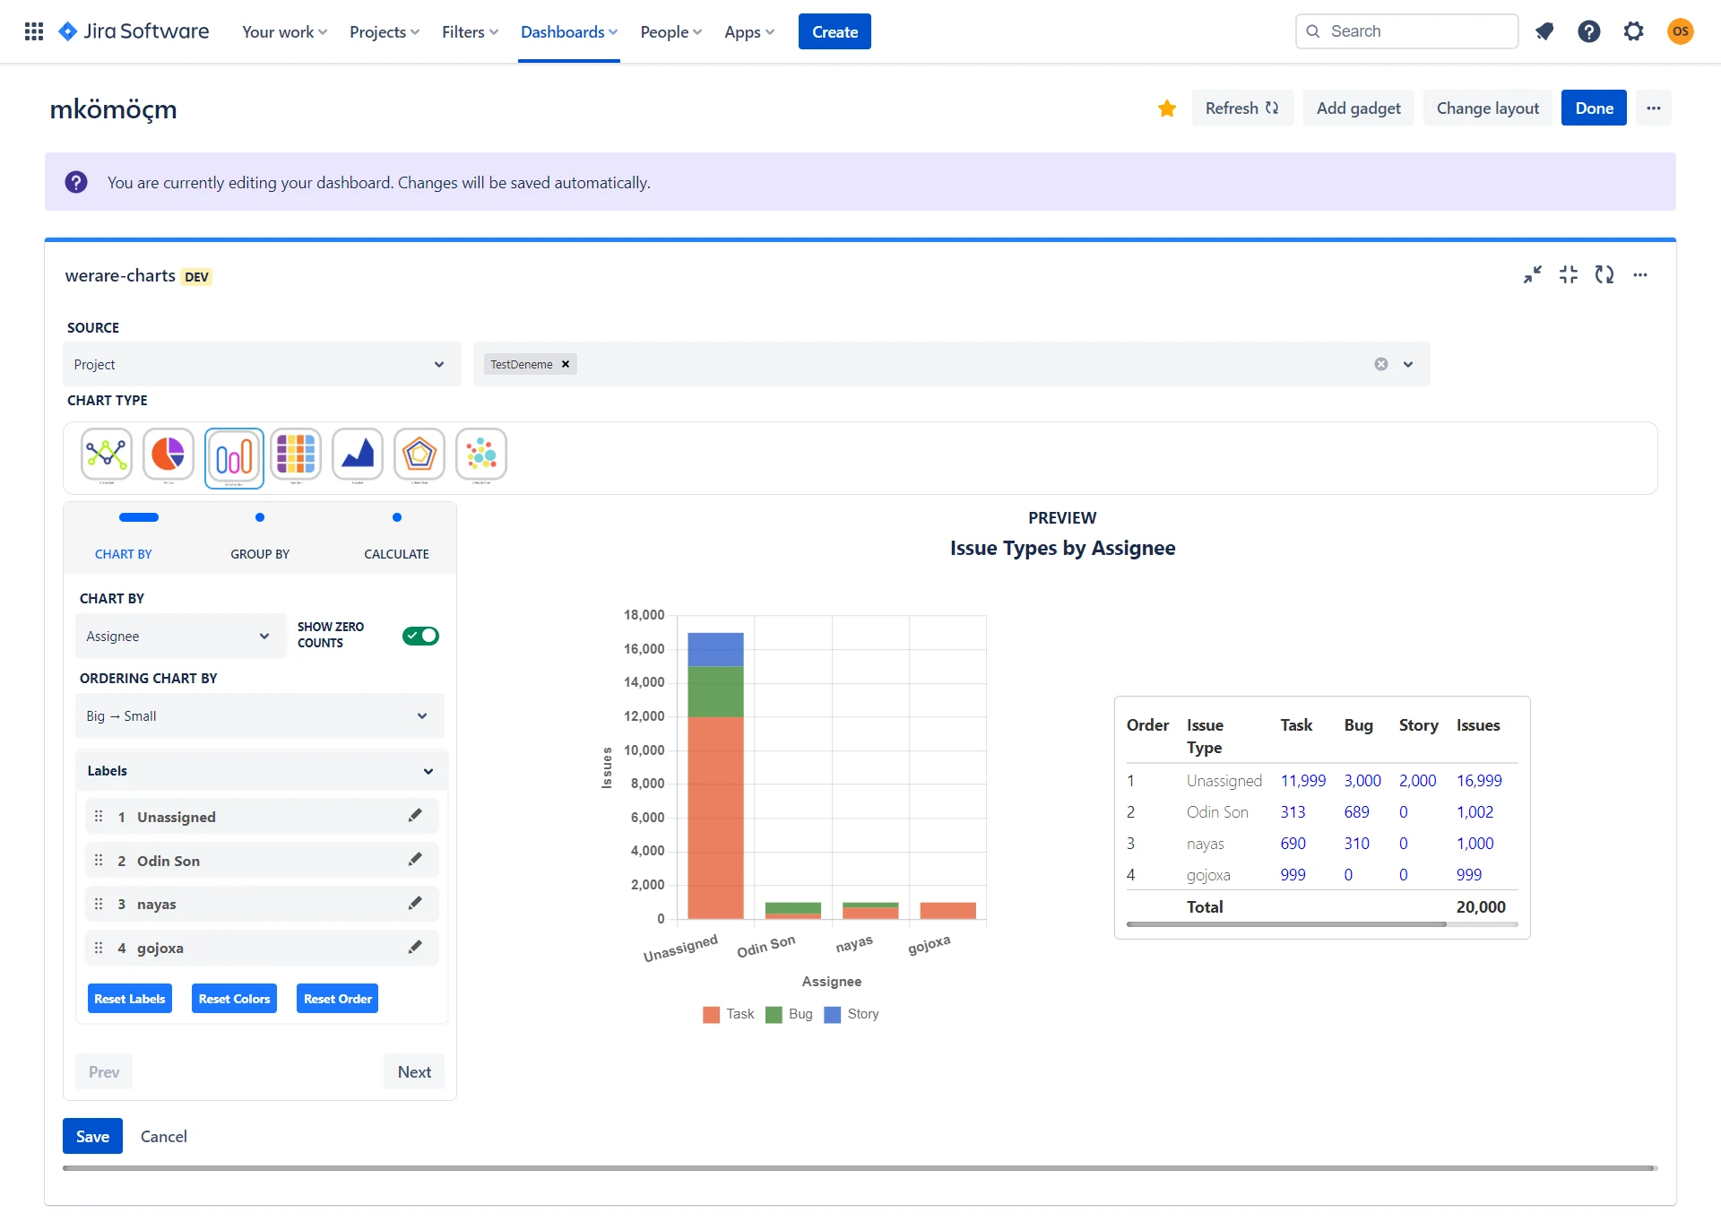Select the radar chart type icon

pyautogui.click(x=419, y=455)
